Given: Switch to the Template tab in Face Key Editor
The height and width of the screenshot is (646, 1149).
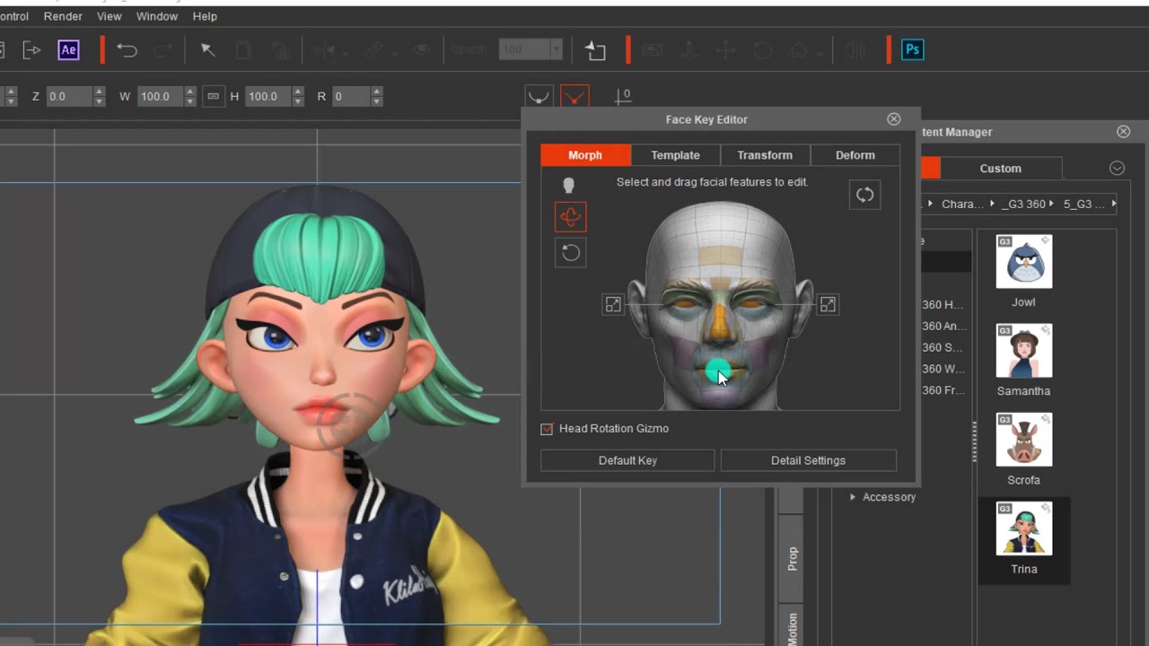Looking at the screenshot, I should pyautogui.click(x=675, y=155).
